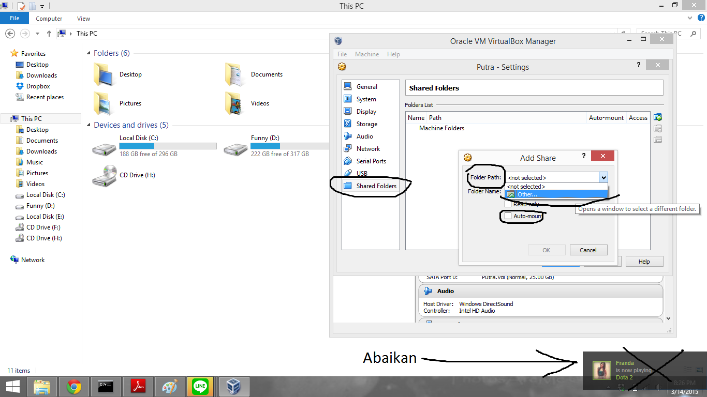Open VirtualBox Manager Machine menu
Screen dimensions: 707x397
click(x=367, y=54)
